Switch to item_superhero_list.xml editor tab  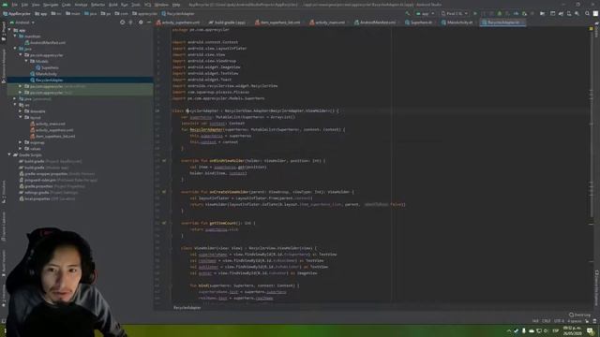coord(278,22)
